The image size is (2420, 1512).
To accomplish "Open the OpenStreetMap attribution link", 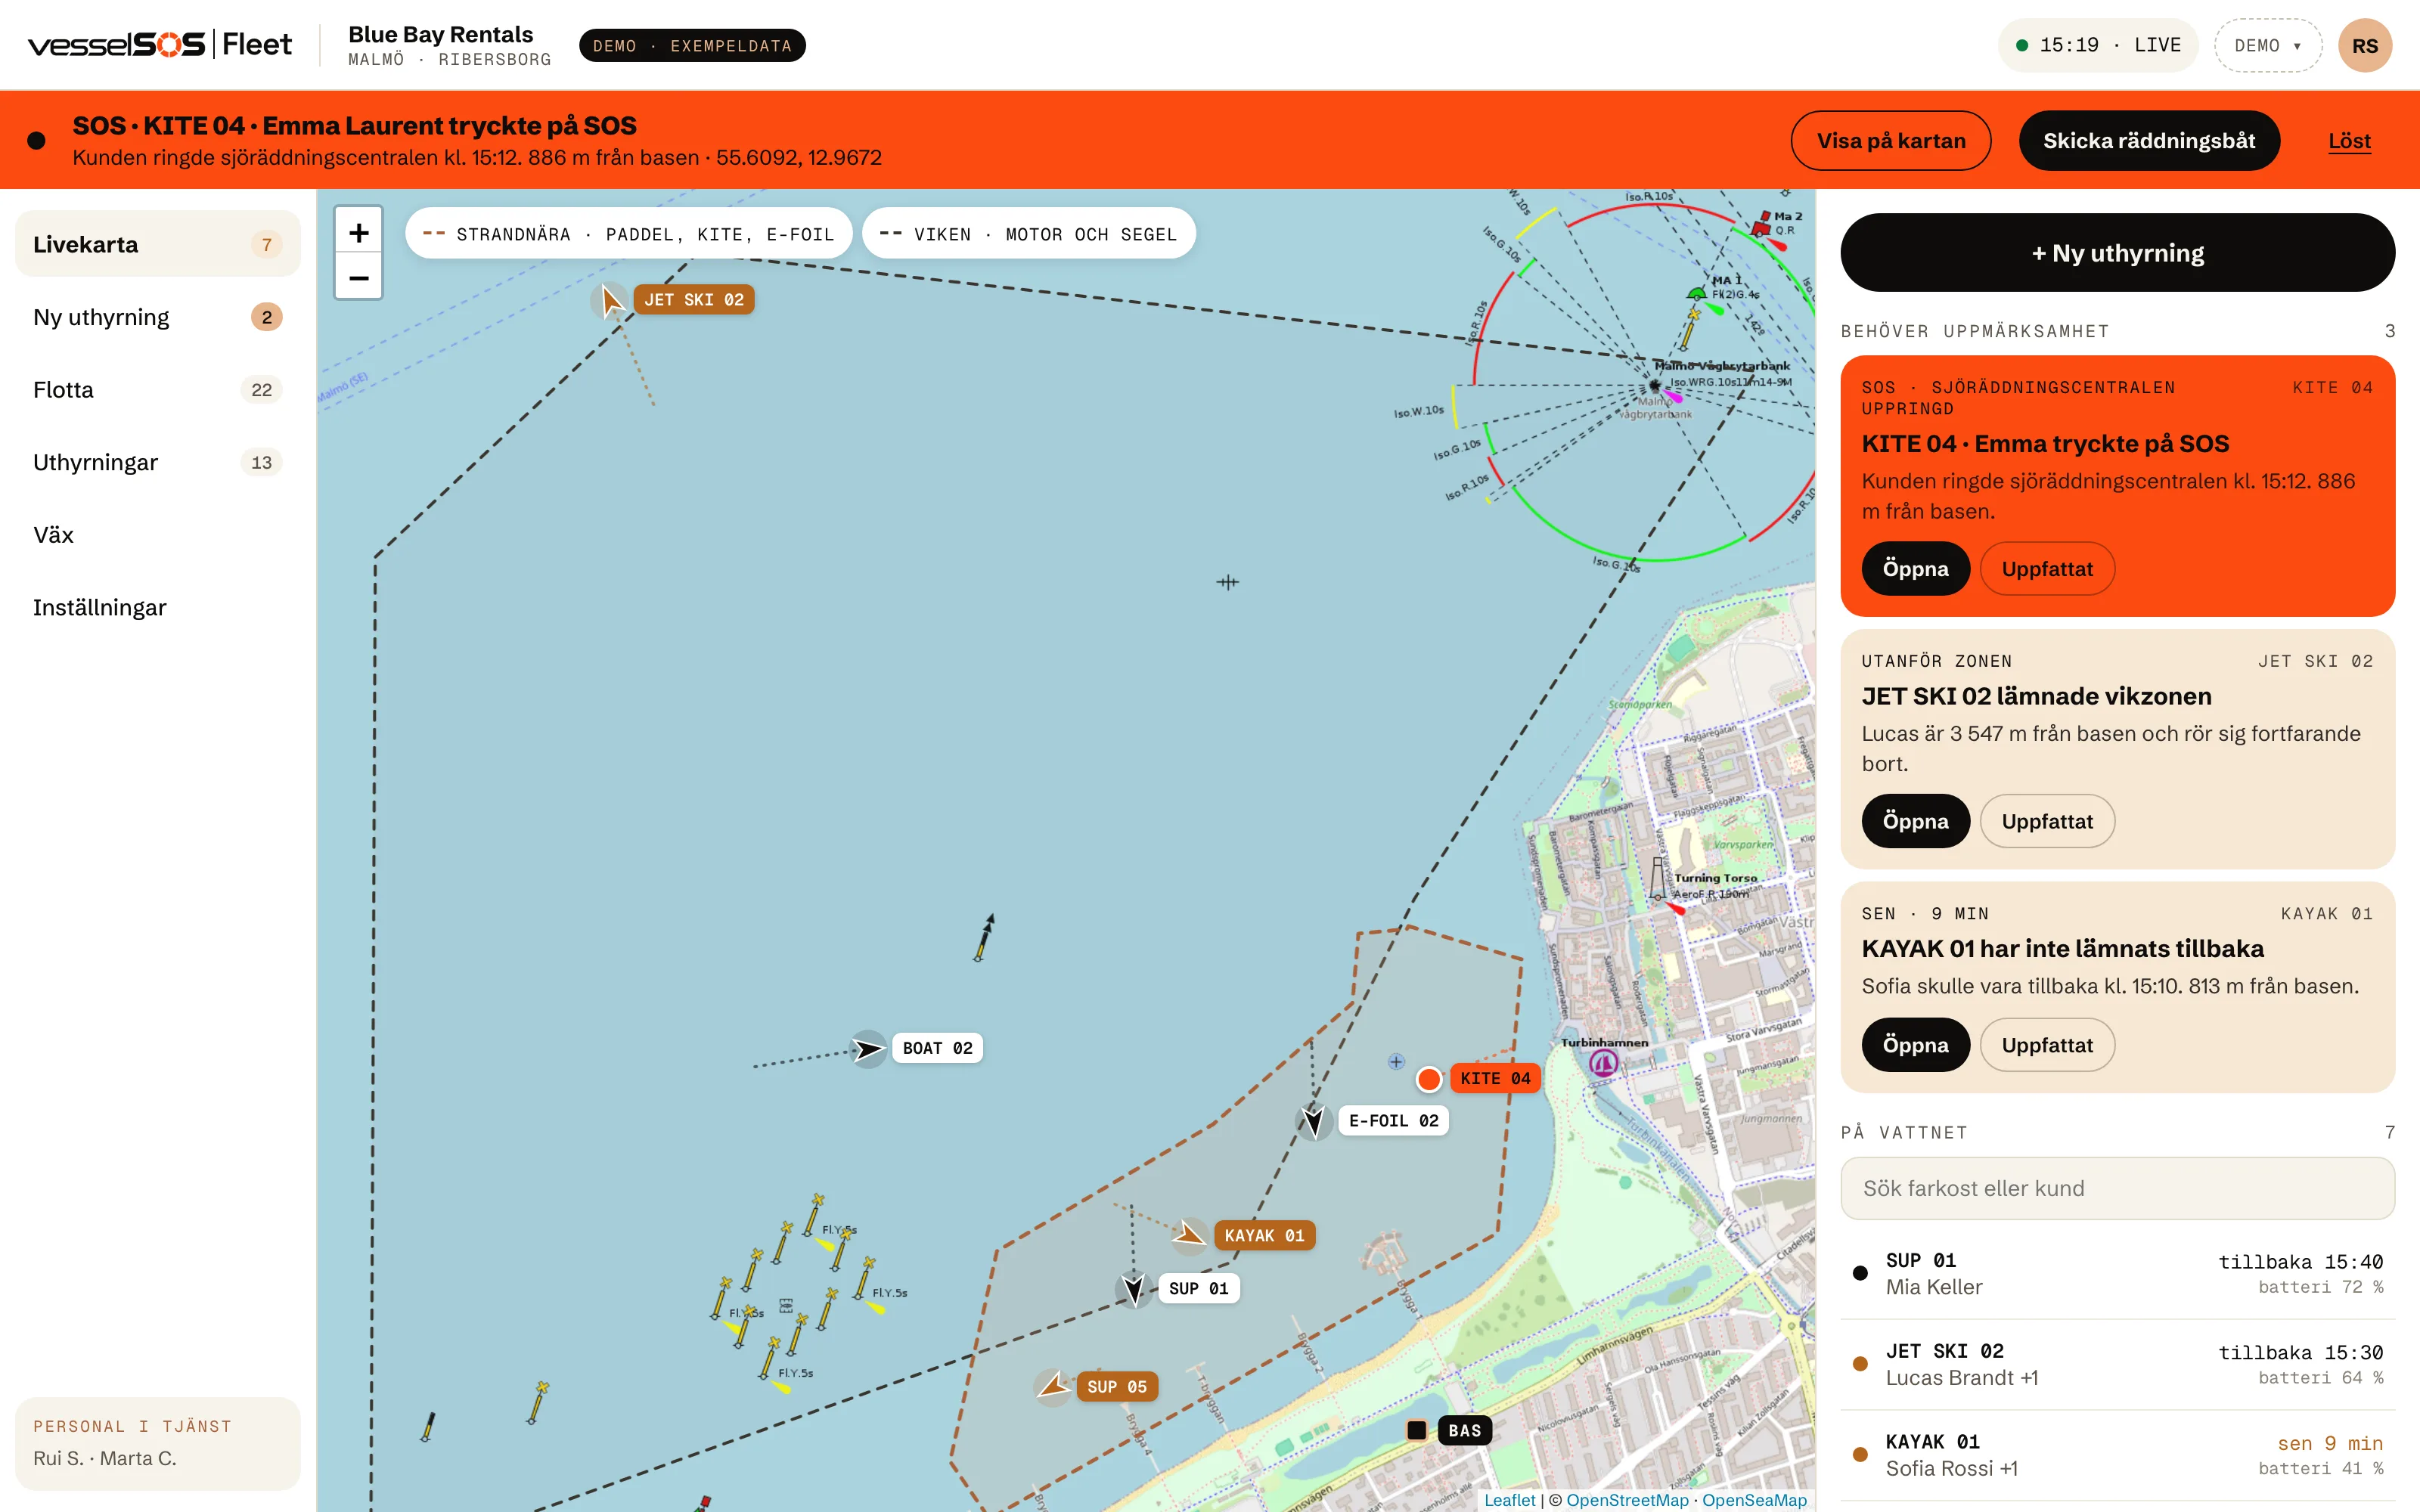I will point(1627,1500).
